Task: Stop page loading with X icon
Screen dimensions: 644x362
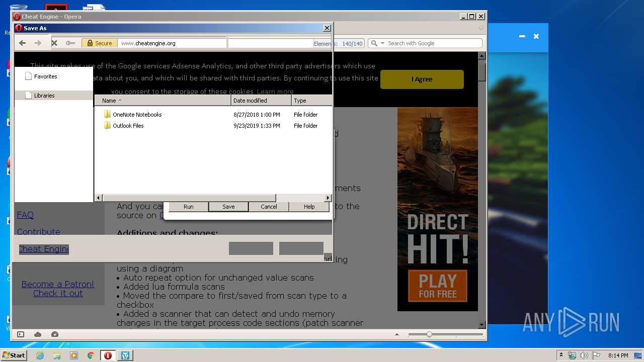Action: click(x=54, y=43)
